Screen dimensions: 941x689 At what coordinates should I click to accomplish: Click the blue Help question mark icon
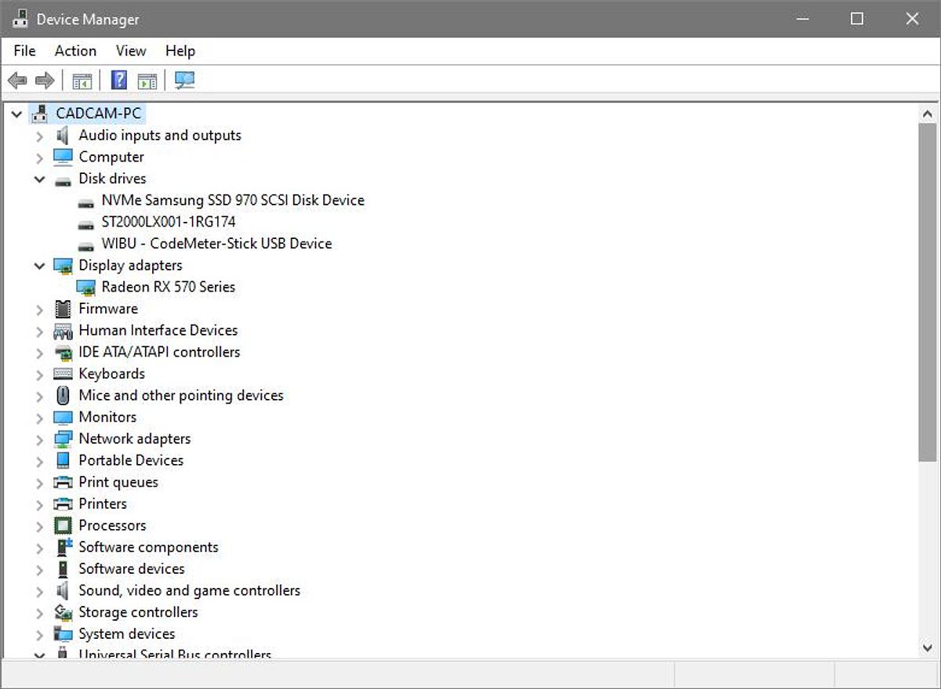[118, 80]
